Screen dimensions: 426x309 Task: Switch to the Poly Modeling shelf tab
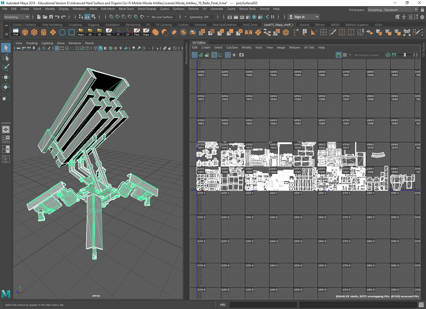tap(52, 25)
